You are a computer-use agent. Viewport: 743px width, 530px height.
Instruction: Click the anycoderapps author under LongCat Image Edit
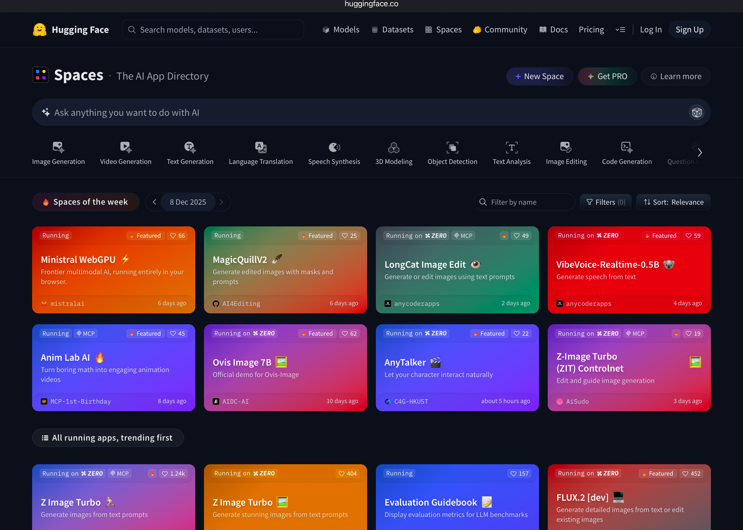pos(417,304)
